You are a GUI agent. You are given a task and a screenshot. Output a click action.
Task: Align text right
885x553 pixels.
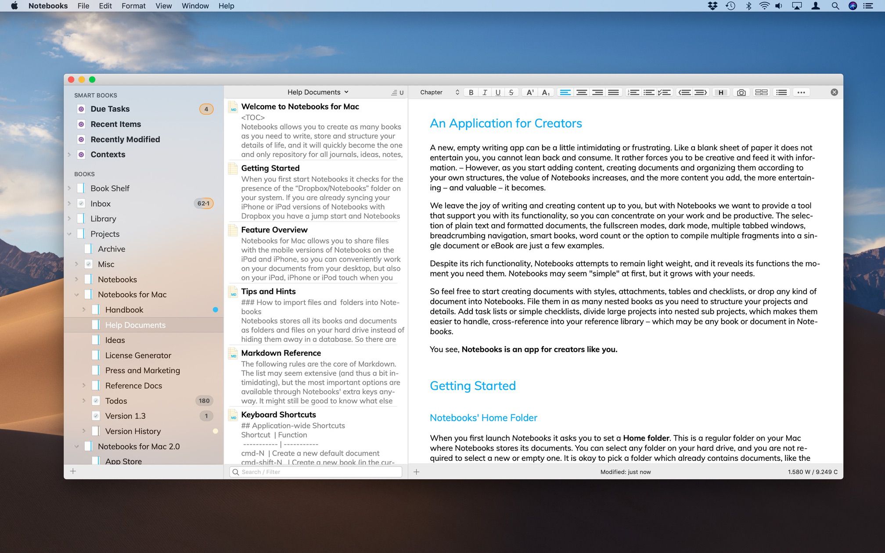[597, 92]
